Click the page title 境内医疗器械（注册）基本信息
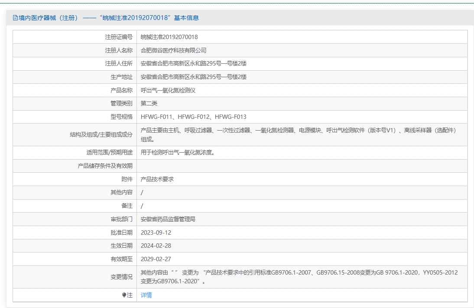The height and width of the screenshot is (308, 474). (108, 18)
